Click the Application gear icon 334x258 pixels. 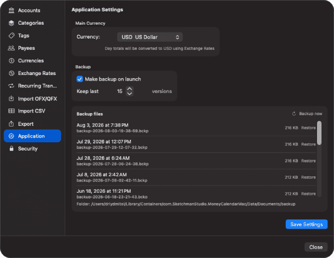coord(11,136)
